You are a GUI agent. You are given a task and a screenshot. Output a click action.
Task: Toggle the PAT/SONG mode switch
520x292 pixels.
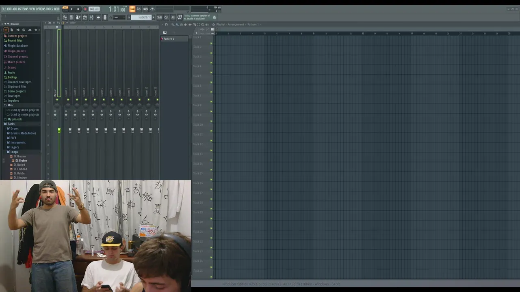65,9
